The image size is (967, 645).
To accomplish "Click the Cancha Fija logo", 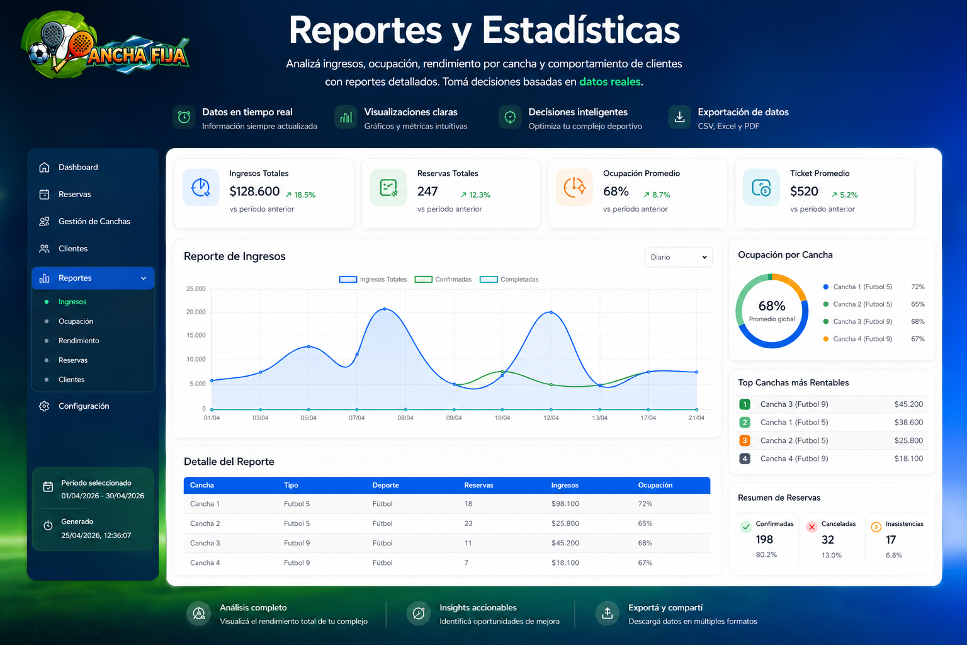I will pos(105,45).
